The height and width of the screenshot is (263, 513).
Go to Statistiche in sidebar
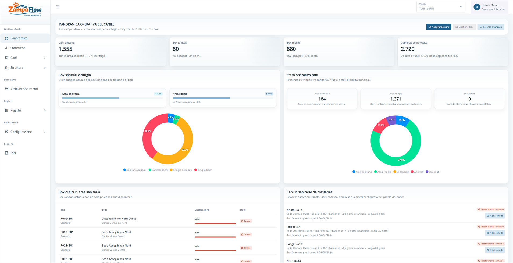pyautogui.click(x=25, y=48)
